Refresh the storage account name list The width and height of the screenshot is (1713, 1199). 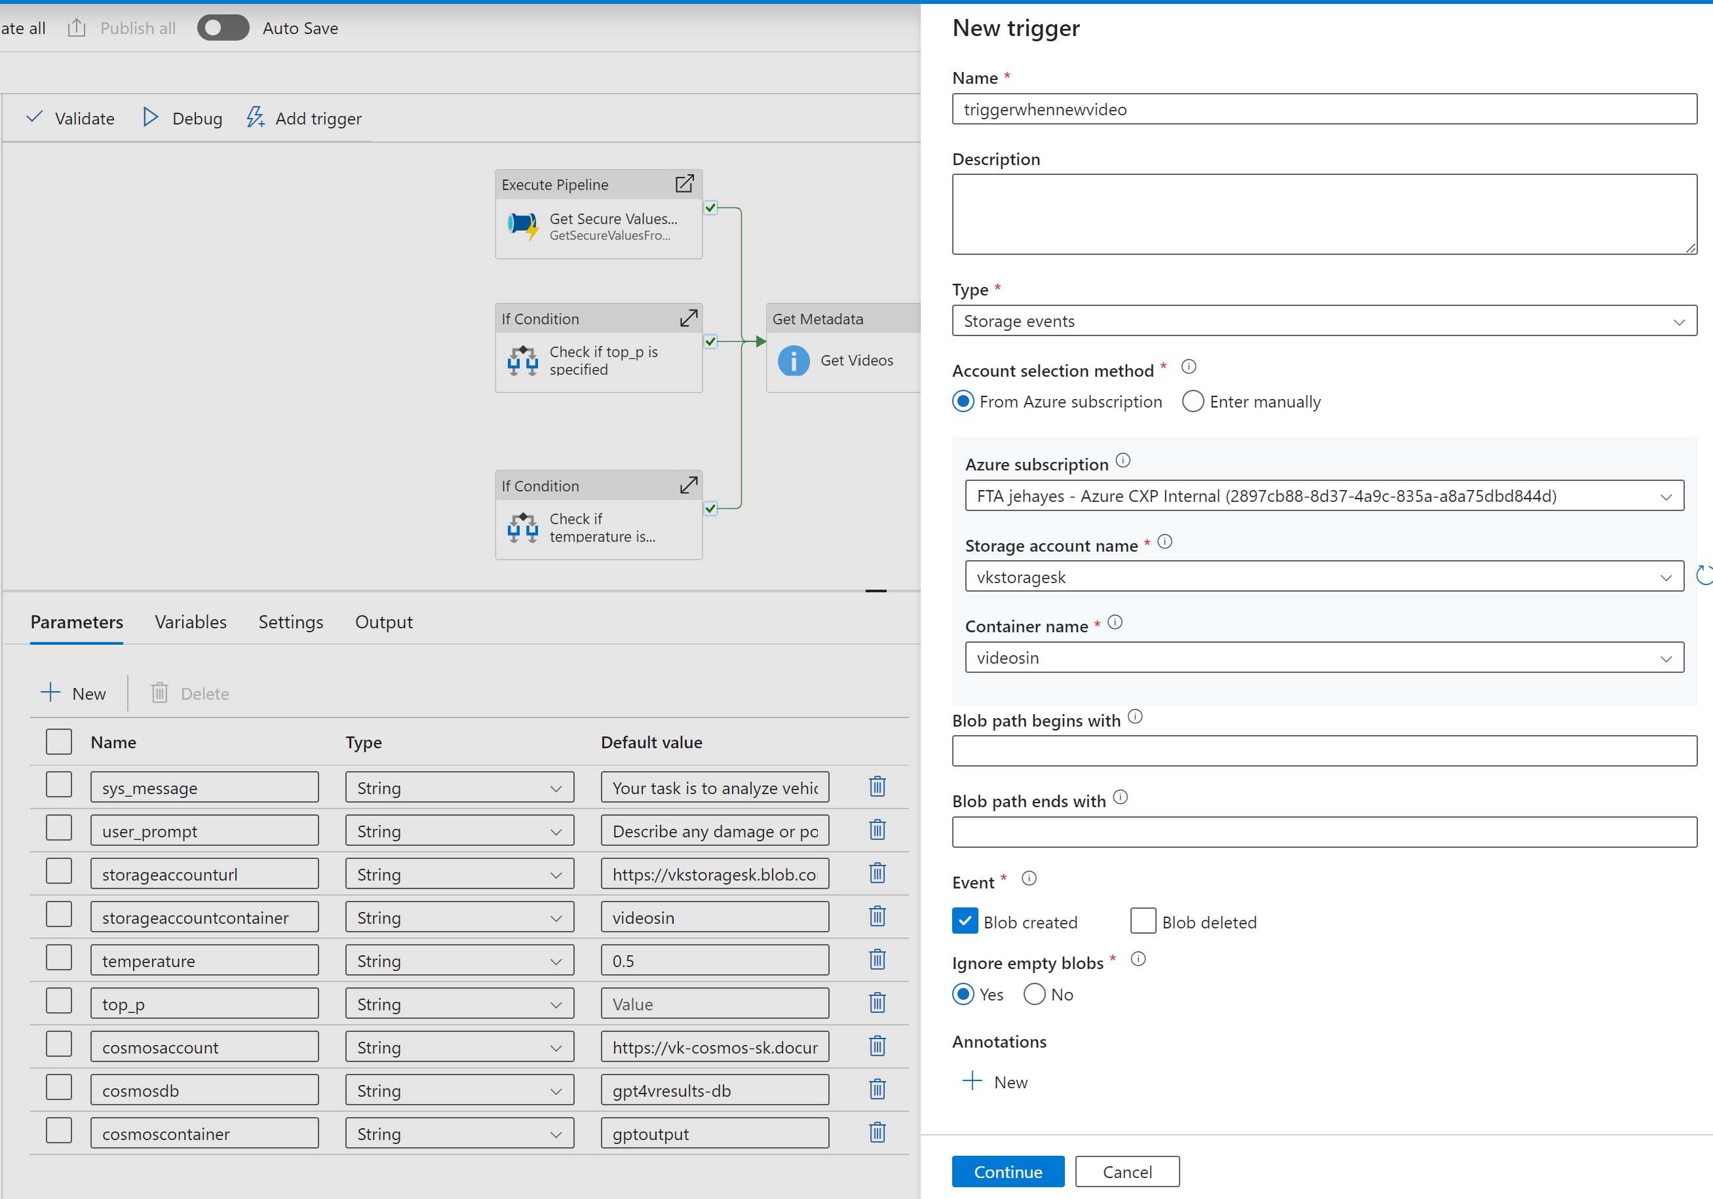1704,575
